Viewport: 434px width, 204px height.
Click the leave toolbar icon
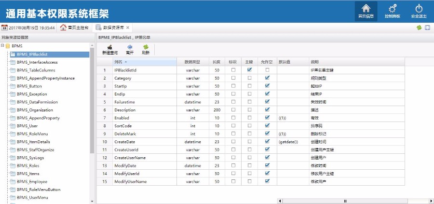click(x=130, y=47)
